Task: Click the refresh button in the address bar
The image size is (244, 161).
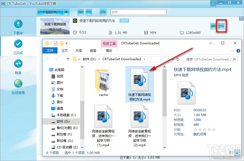Action: point(178,59)
